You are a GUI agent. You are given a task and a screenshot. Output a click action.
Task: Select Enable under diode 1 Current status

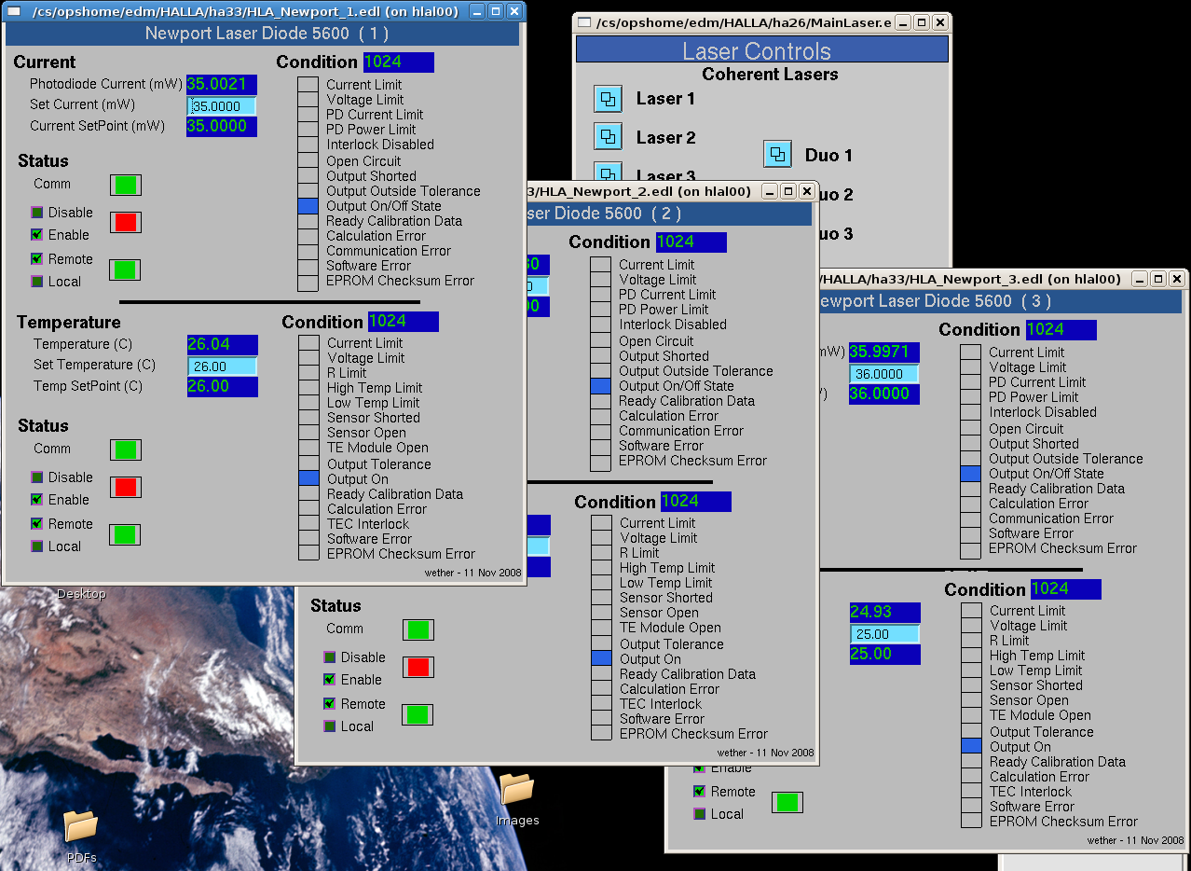coord(37,235)
